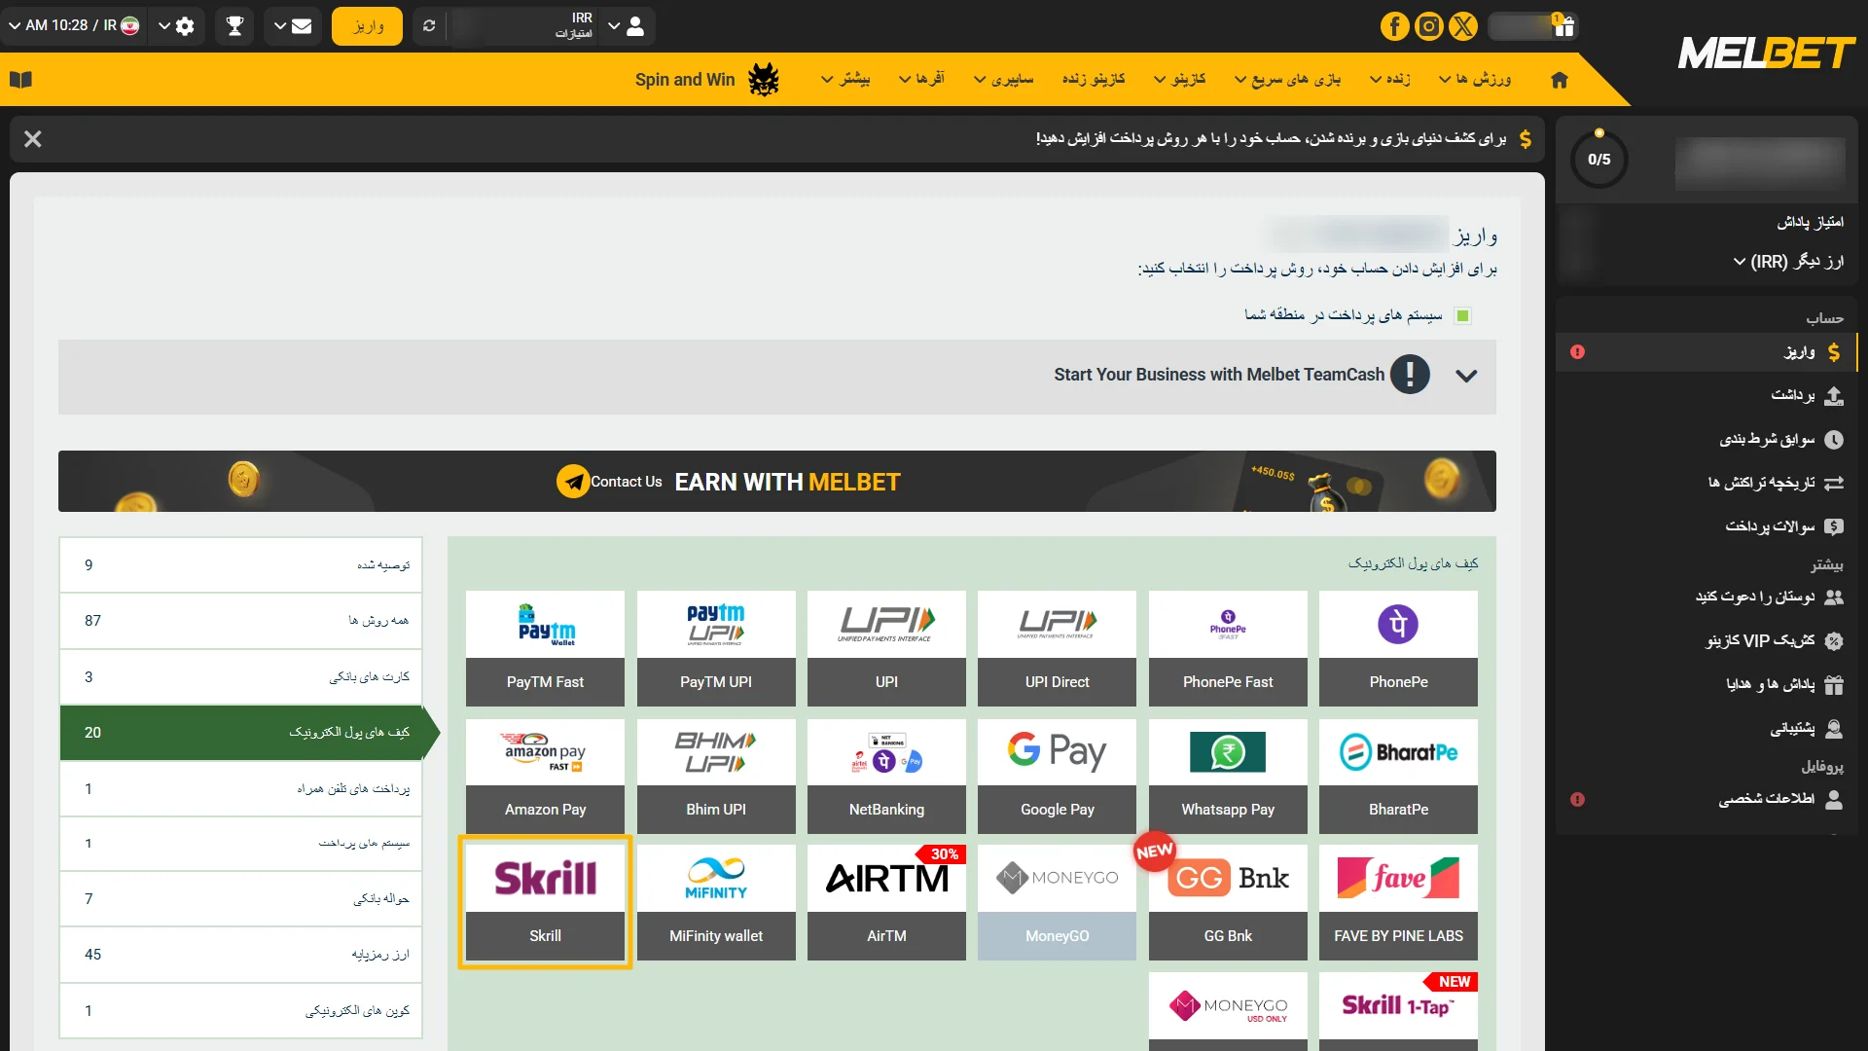Select the Skrill payment method
Image resolution: width=1868 pixels, height=1051 pixels.
tap(545, 902)
